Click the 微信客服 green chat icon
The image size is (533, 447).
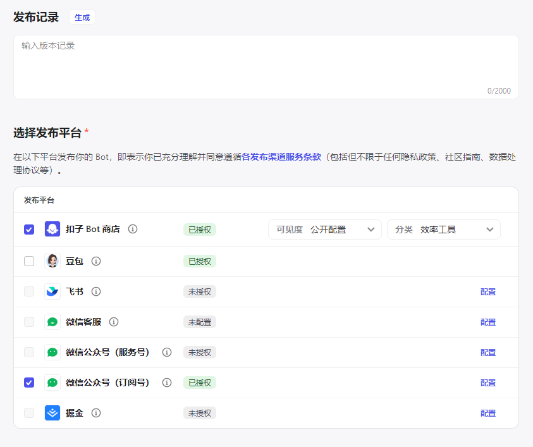click(x=52, y=322)
